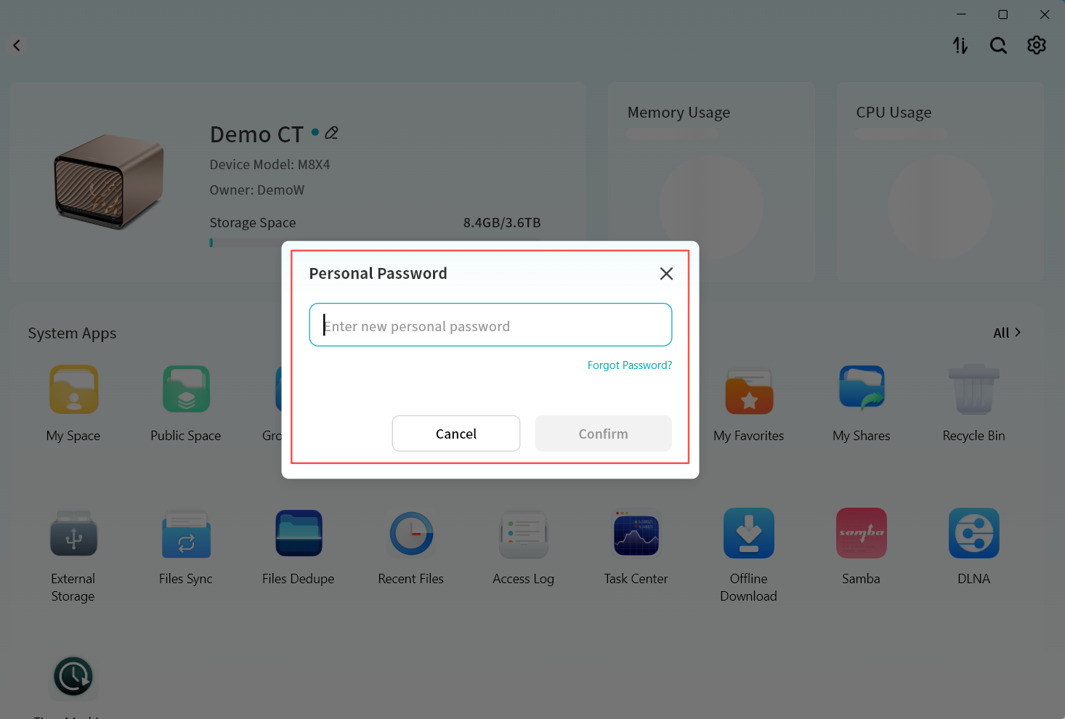Close the Personal Password dialog with X
The width and height of the screenshot is (1065, 719).
pyautogui.click(x=666, y=274)
